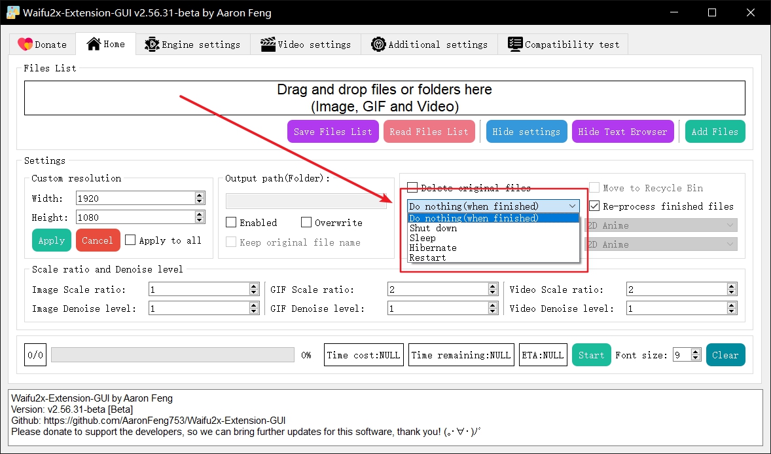Switch to the Home tab

(x=106, y=44)
